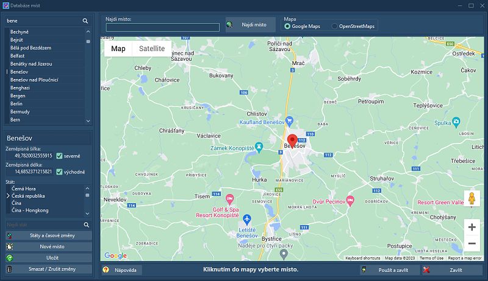Toggle the 'východně' longitude checkbox
488x281 pixels.
click(x=59, y=172)
